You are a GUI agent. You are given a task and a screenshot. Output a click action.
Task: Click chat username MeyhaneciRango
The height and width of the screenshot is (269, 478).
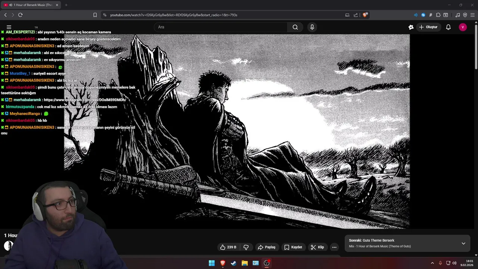[25, 114]
